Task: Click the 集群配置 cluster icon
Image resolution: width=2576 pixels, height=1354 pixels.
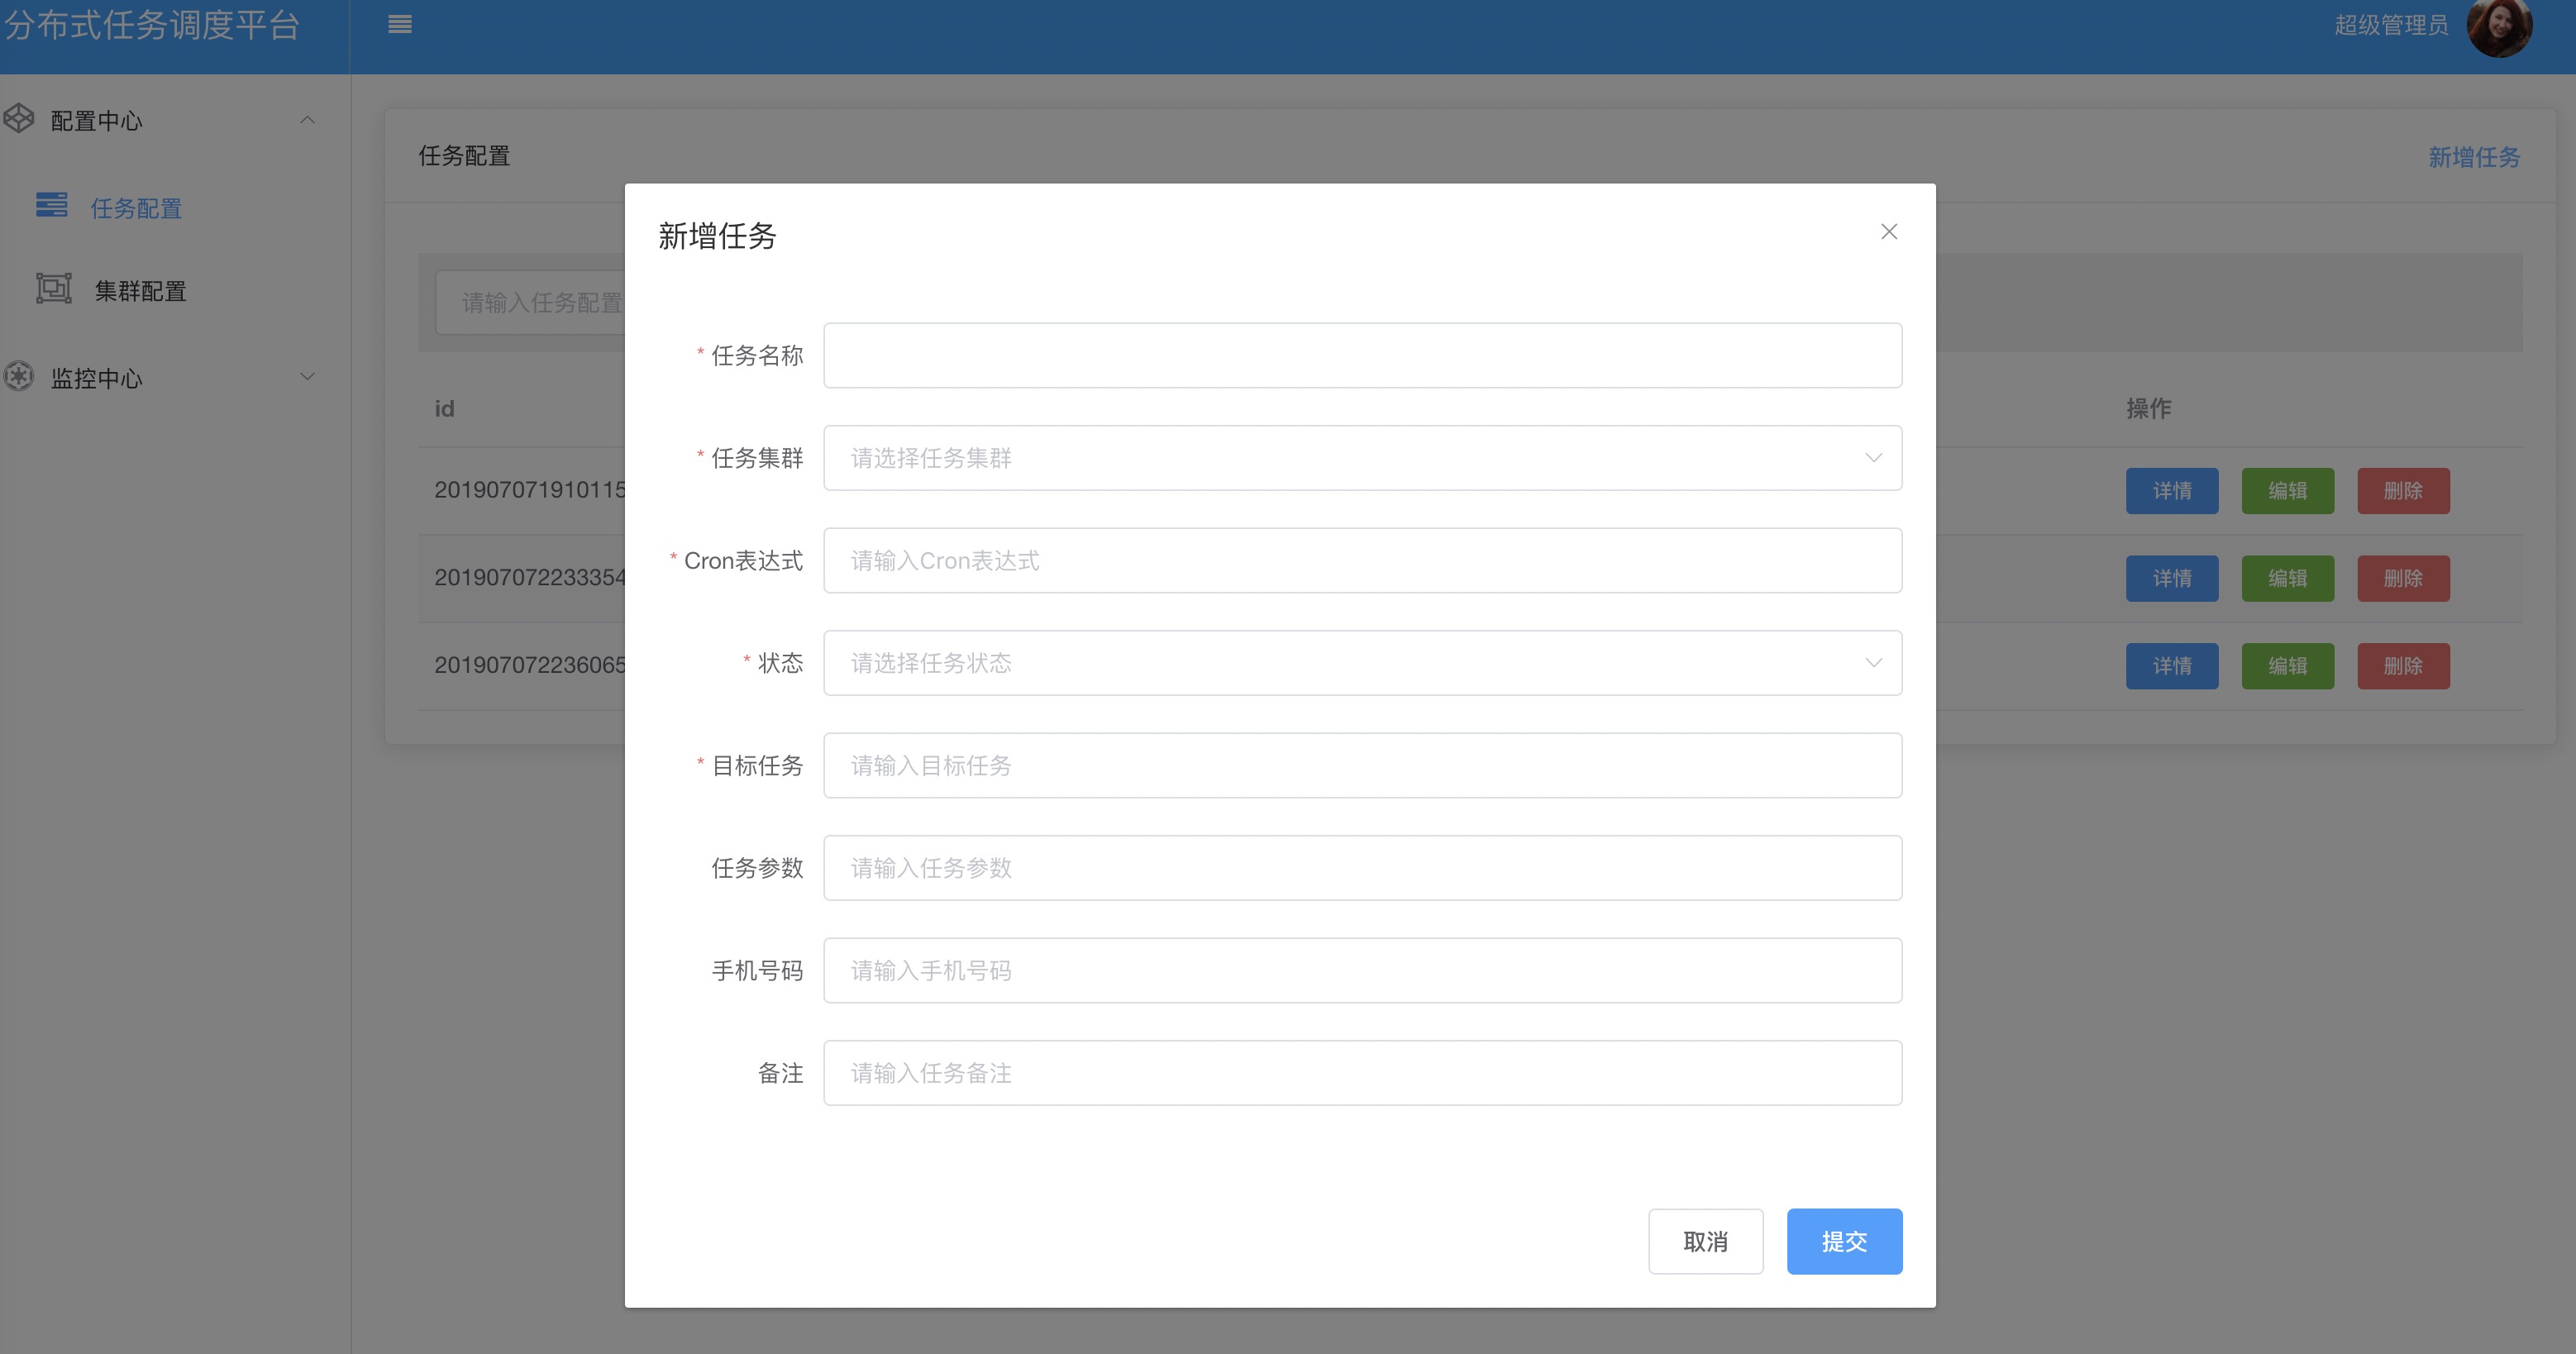Action: (54, 288)
